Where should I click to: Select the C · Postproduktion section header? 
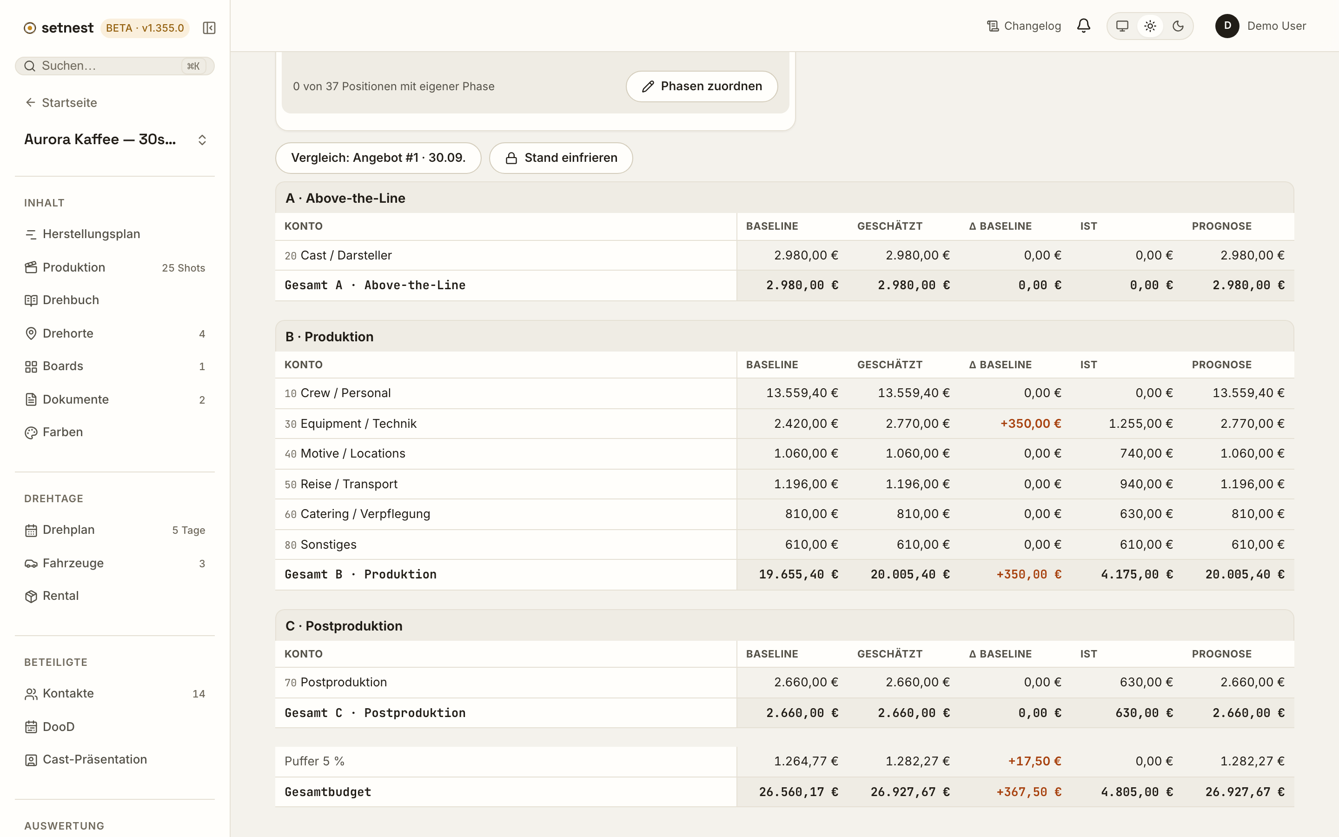click(x=785, y=625)
